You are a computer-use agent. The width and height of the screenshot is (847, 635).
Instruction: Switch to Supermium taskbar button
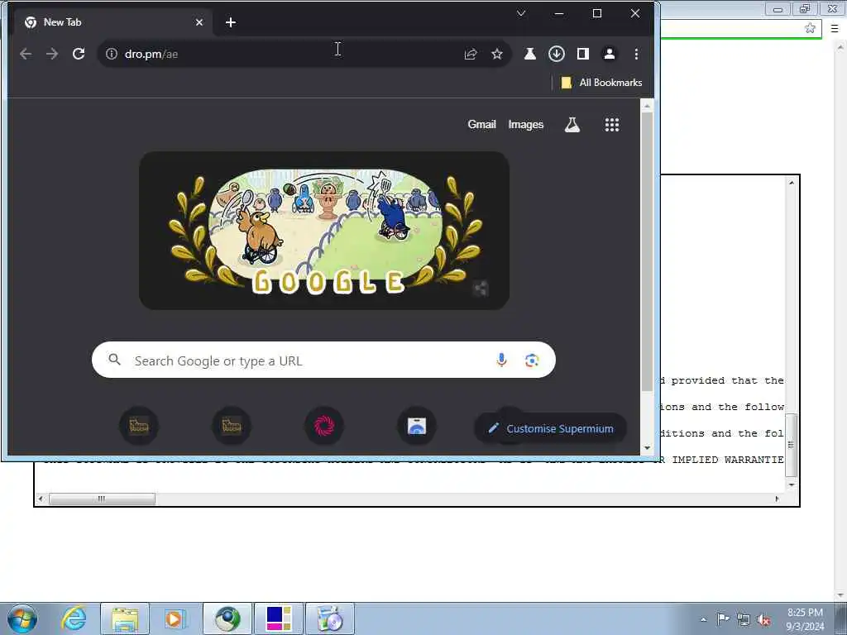click(x=227, y=618)
